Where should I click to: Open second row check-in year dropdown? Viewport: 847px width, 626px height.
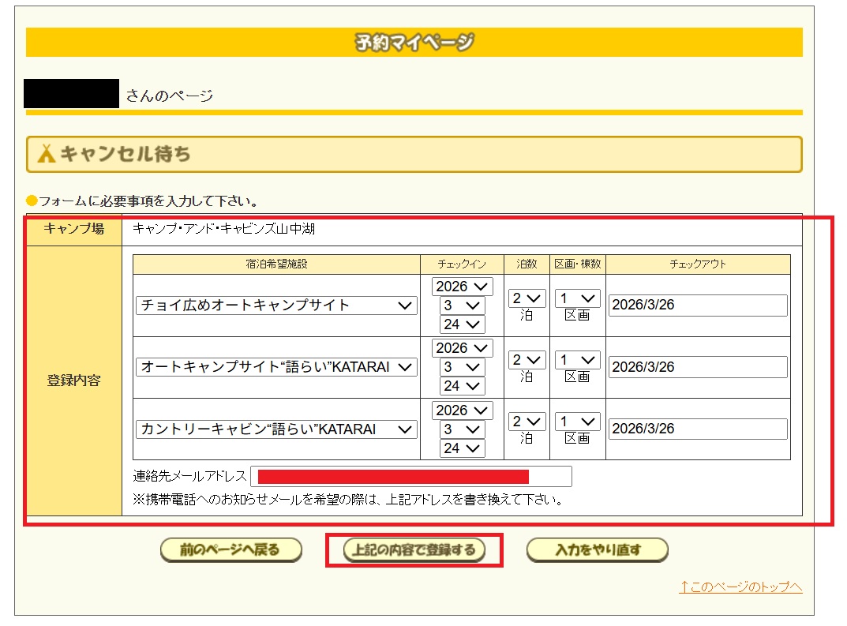462,348
